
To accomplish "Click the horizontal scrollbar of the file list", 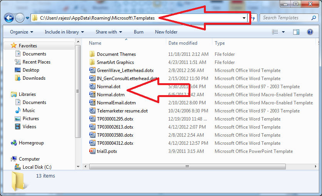I will 187,166.
